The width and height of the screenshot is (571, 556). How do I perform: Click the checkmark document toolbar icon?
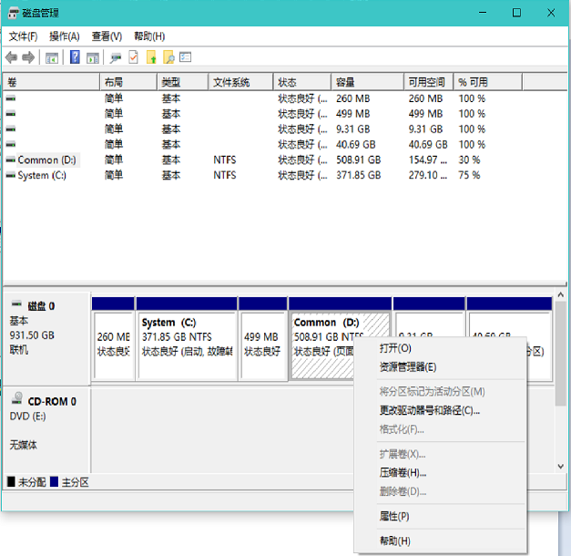click(x=134, y=57)
